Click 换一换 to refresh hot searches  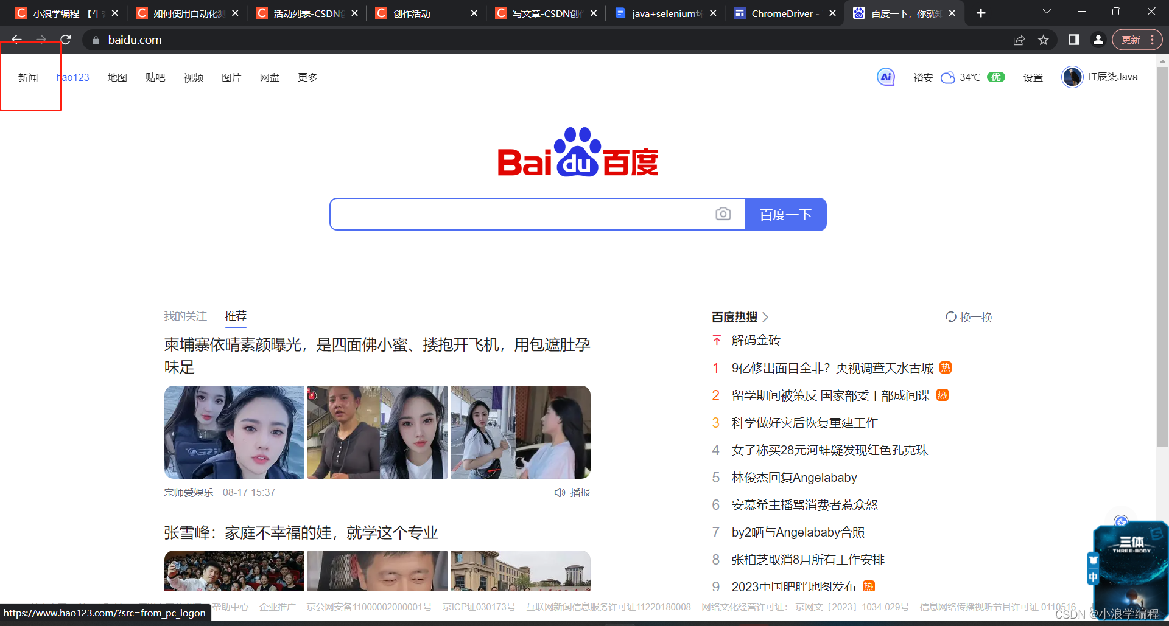click(x=968, y=317)
